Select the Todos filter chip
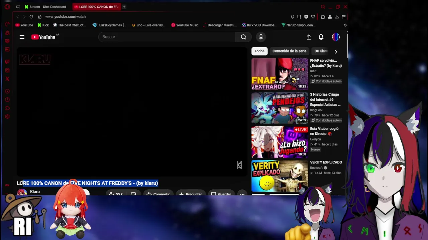428x240 pixels. (x=259, y=51)
